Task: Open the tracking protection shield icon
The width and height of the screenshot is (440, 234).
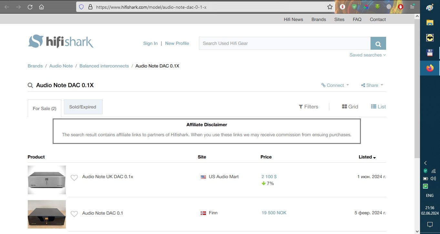Action: click(x=81, y=7)
